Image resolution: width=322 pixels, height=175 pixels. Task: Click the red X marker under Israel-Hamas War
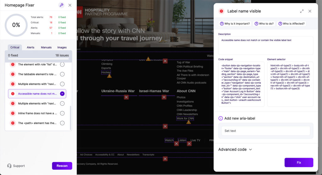(x=164, y=97)
